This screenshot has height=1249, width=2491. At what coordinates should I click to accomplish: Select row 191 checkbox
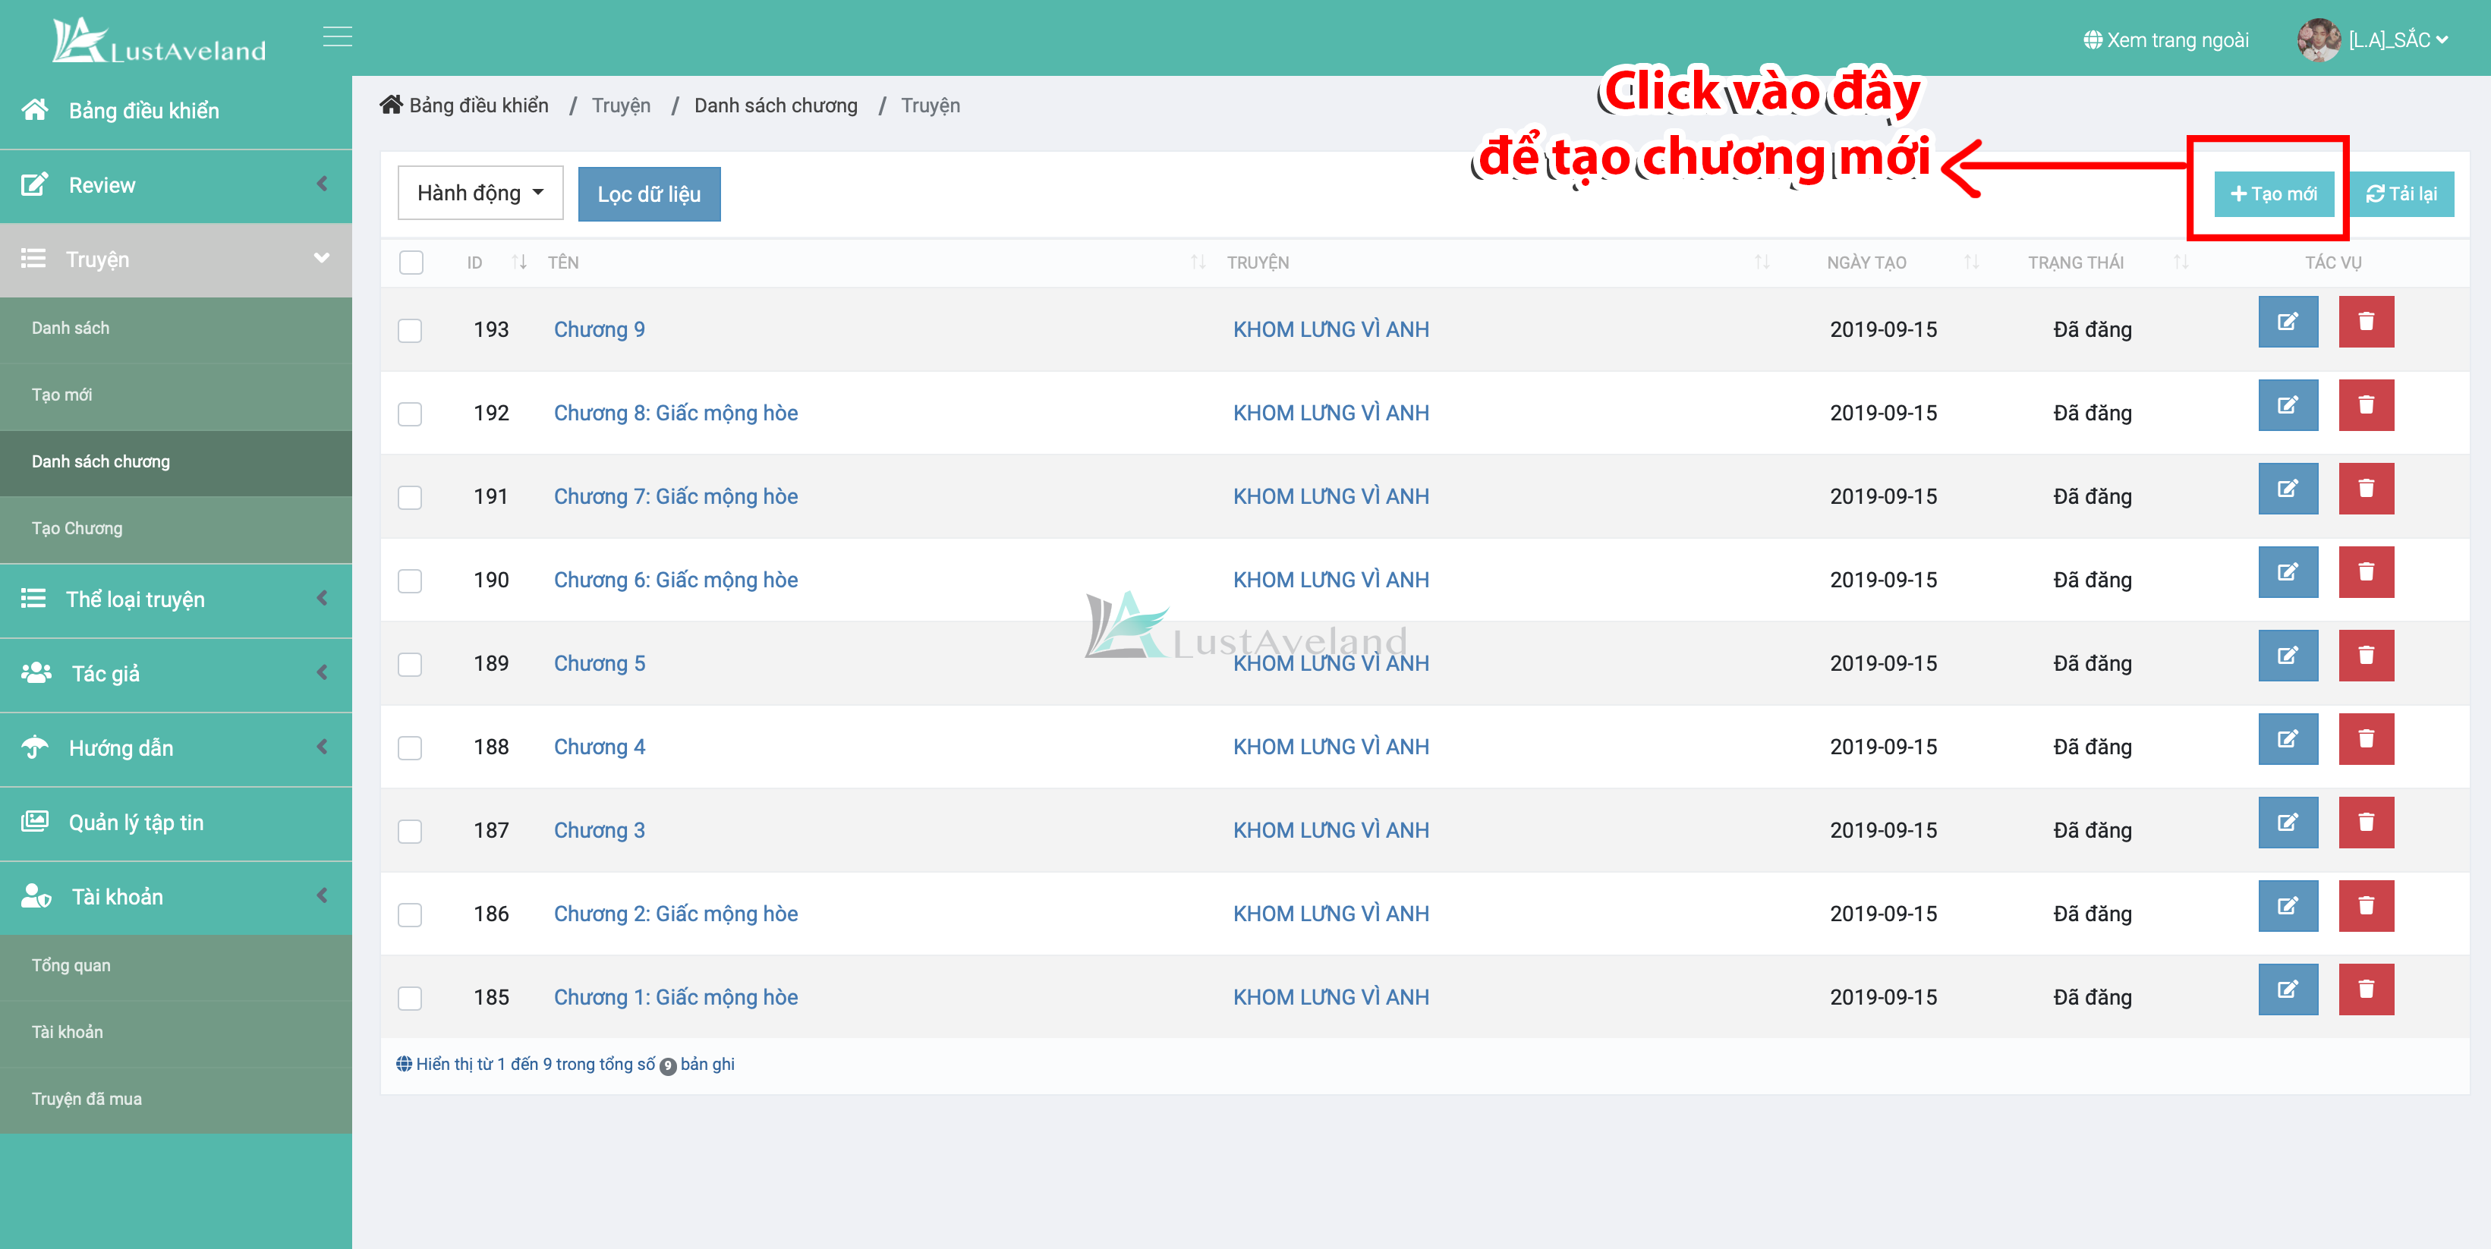click(x=410, y=497)
